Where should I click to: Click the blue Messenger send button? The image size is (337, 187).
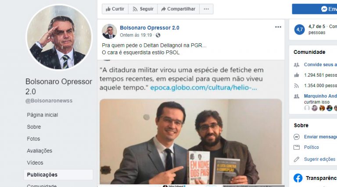click(315, 9)
